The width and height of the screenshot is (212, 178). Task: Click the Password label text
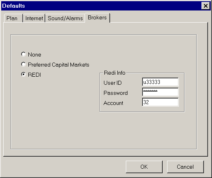pos(116,93)
